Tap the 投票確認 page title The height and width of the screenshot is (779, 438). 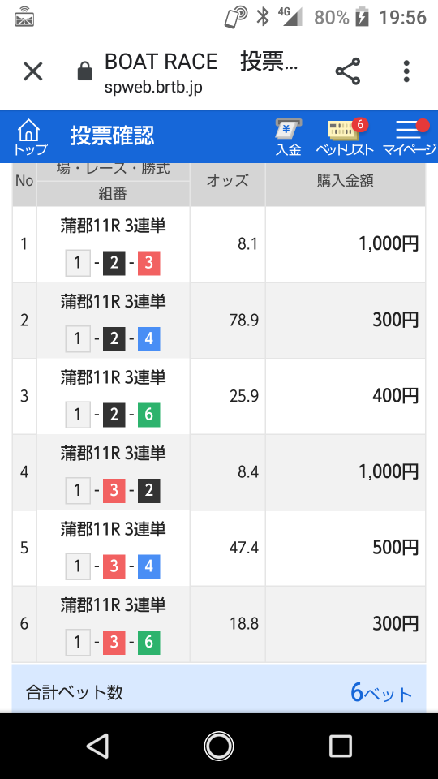112,136
